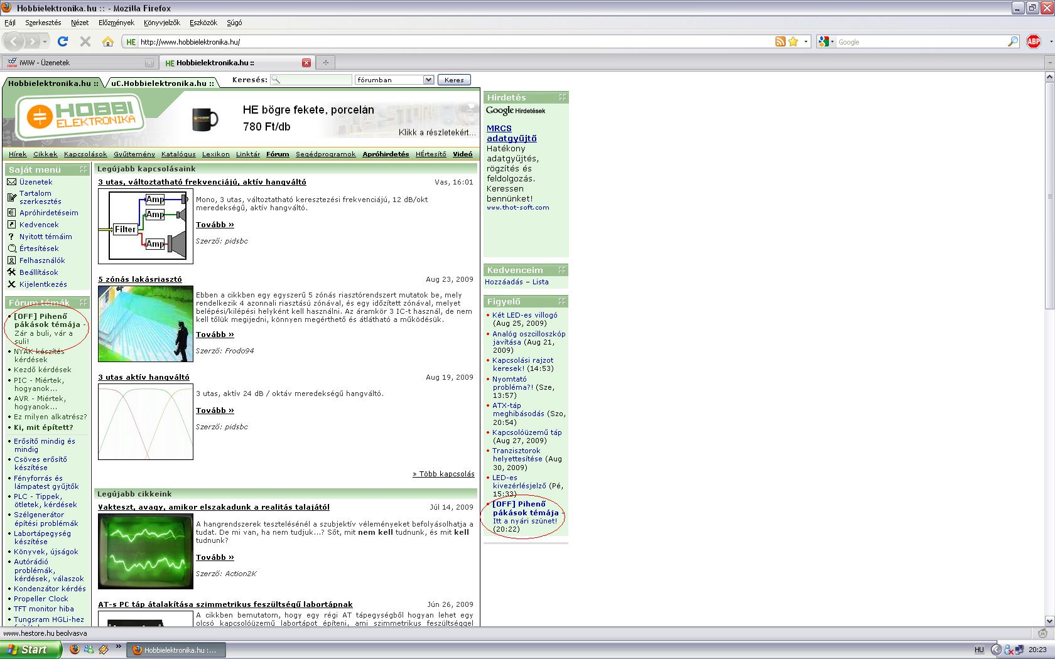Open the Könyvjelzők menu
1055x659 pixels.
point(162,23)
